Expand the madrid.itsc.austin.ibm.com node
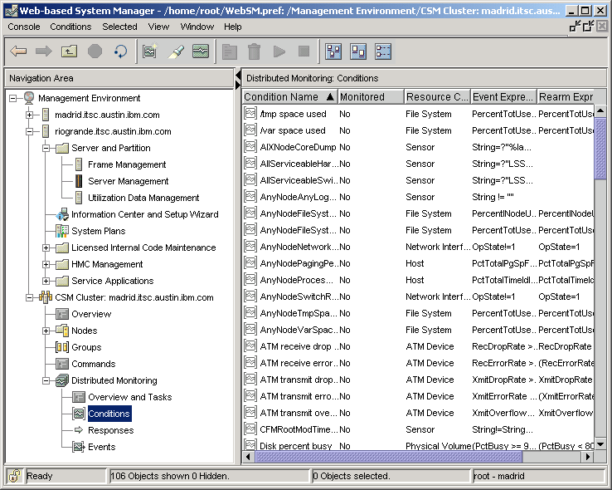This screenshot has height=490, width=612. tap(29, 115)
